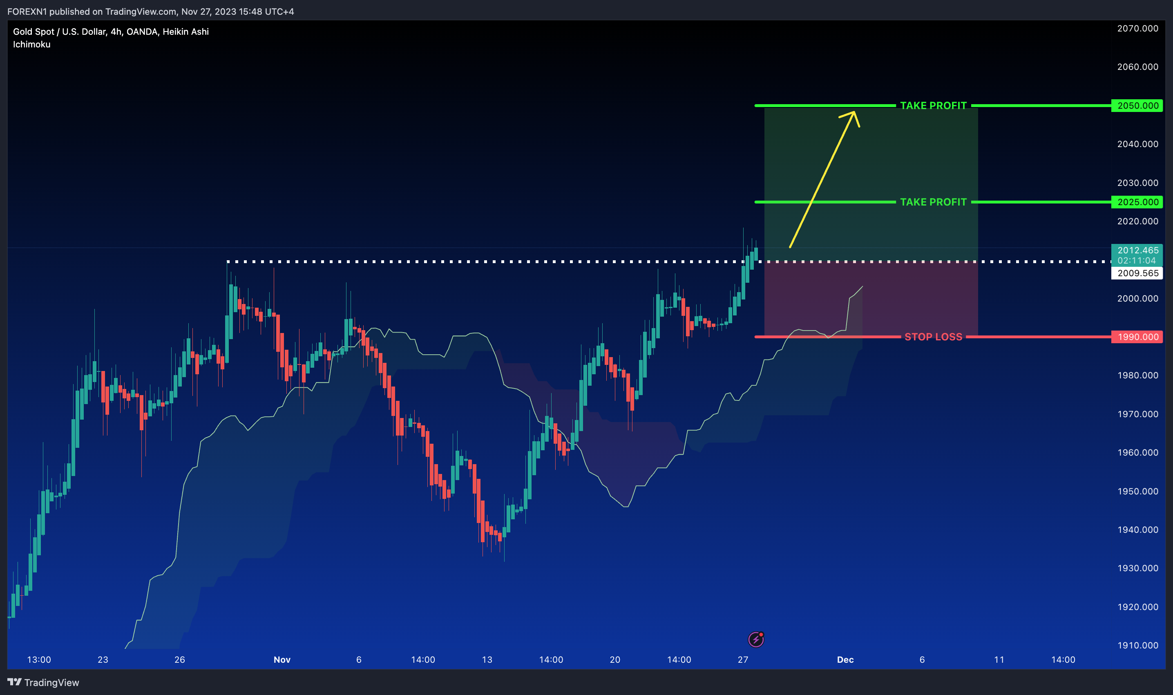Select the 2025.000 take profit price label
Screen dimensions: 1173x695
pyautogui.click(x=1137, y=202)
